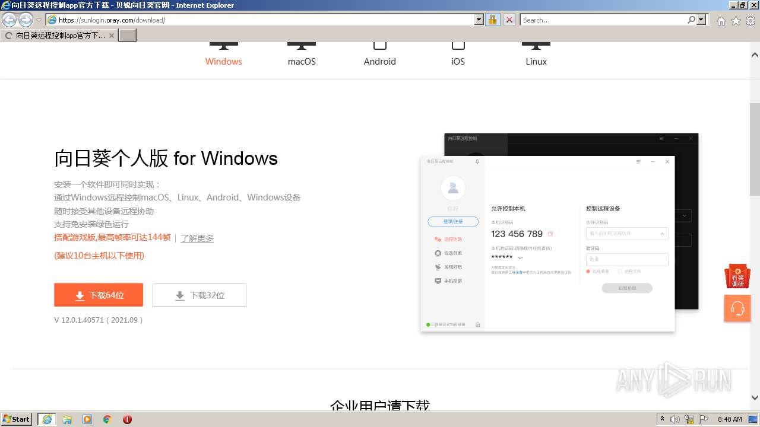Click the 8:48 AM taskbar clock

pyautogui.click(x=730, y=419)
